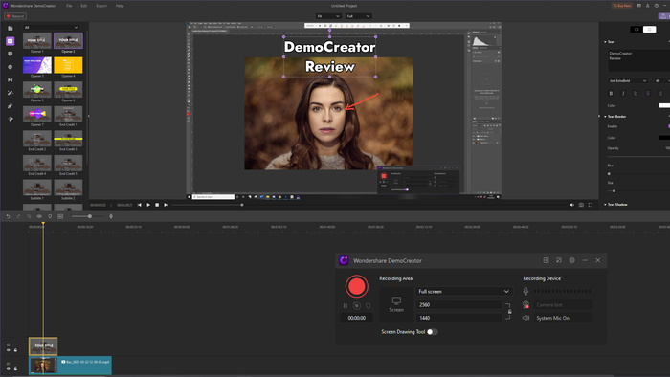Image resolution: width=670 pixels, height=377 pixels.
Task: Click the redo icon above timeline
Action: point(18,216)
